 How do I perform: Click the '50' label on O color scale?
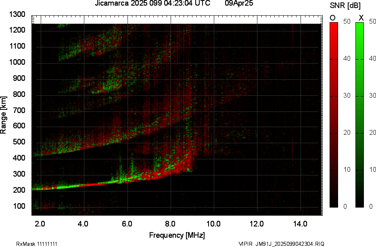coord(347,21)
